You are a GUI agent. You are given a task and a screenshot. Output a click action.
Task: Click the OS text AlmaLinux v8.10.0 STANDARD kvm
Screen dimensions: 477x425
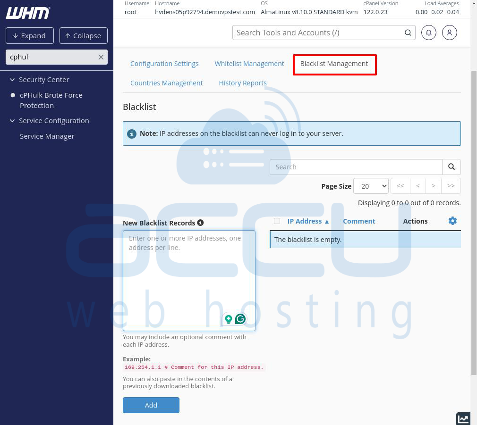point(309,12)
